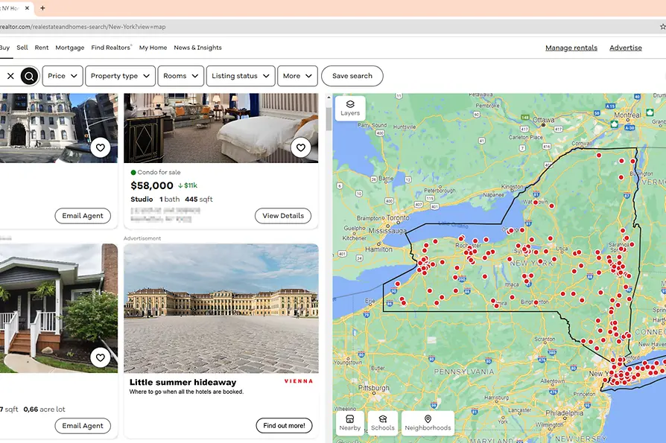Clear search with the X icon
The width and height of the screenshot is (666, 443).
(x=10, y=76)
